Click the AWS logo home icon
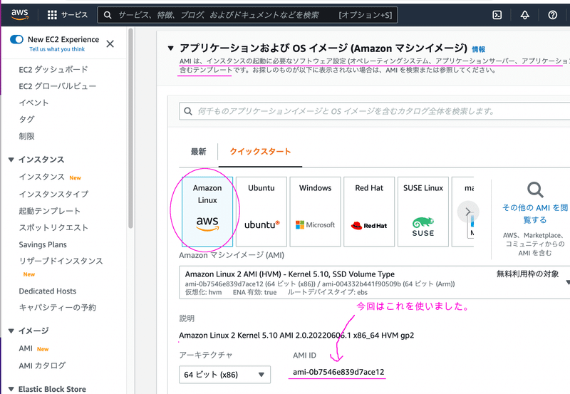This screenshot has width=570, height=394. click(19, 14)
